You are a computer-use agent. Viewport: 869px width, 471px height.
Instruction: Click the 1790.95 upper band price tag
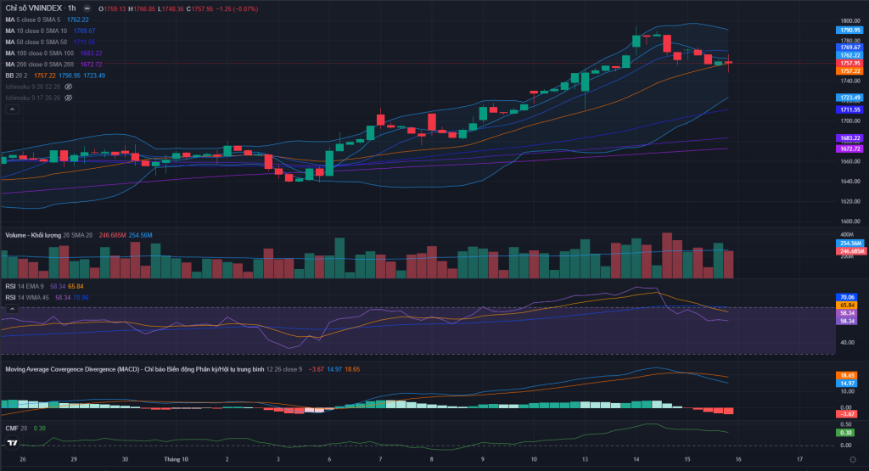coord(849,30)
